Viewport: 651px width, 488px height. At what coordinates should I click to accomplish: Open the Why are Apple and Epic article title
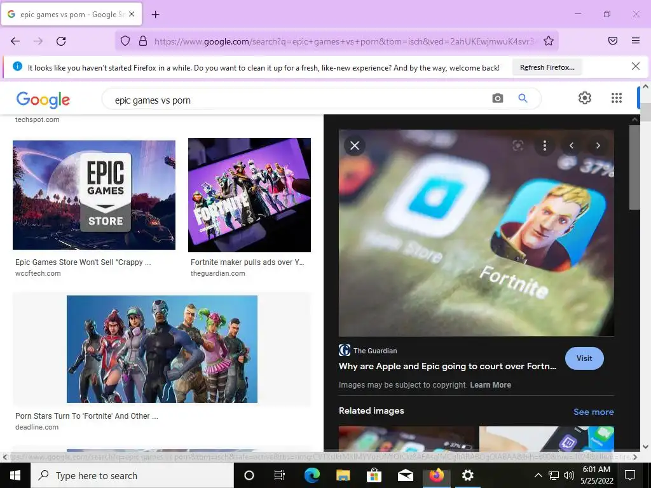tap(447, 366)
